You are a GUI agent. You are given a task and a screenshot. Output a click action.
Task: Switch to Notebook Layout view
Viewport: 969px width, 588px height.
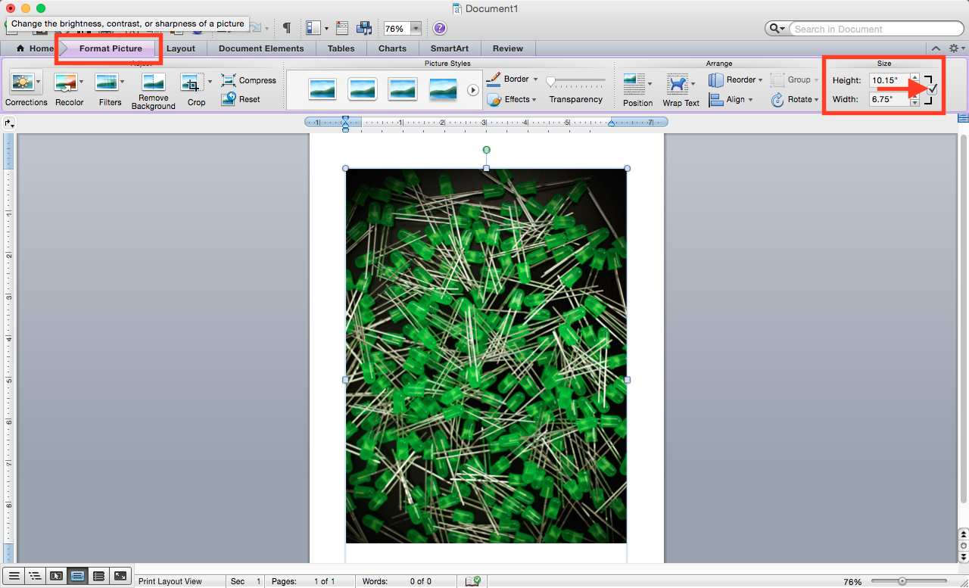(98, 576)
